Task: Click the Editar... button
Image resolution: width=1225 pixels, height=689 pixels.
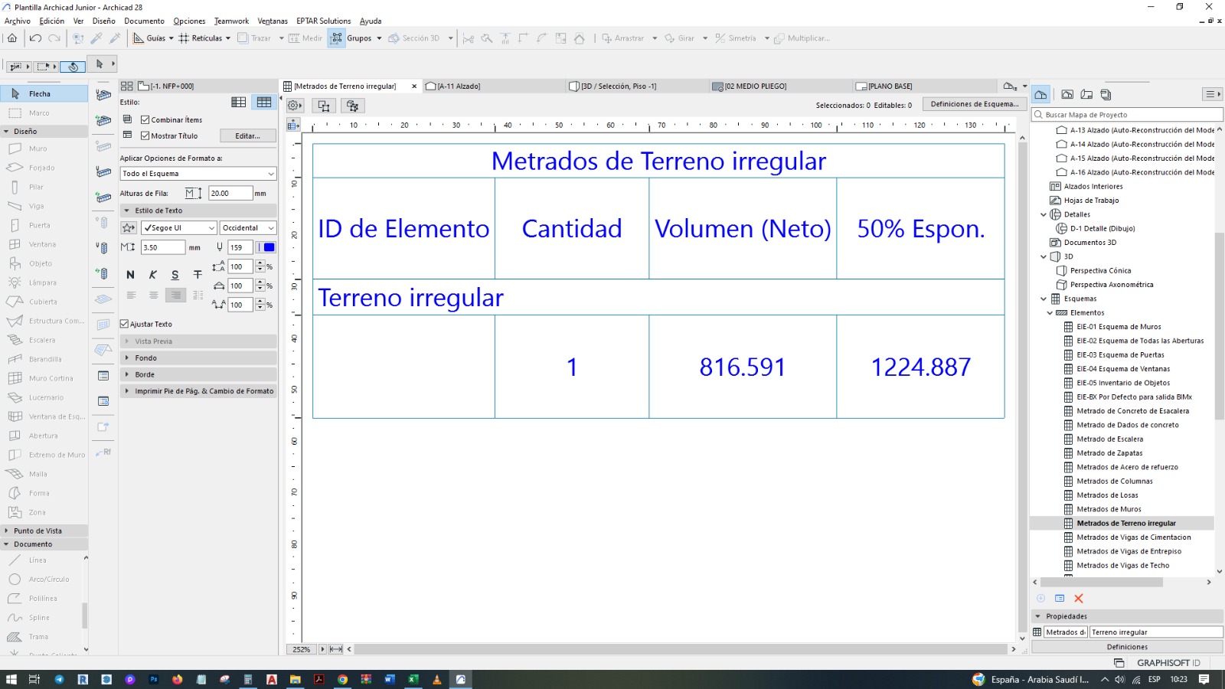Action: point(248,136)
